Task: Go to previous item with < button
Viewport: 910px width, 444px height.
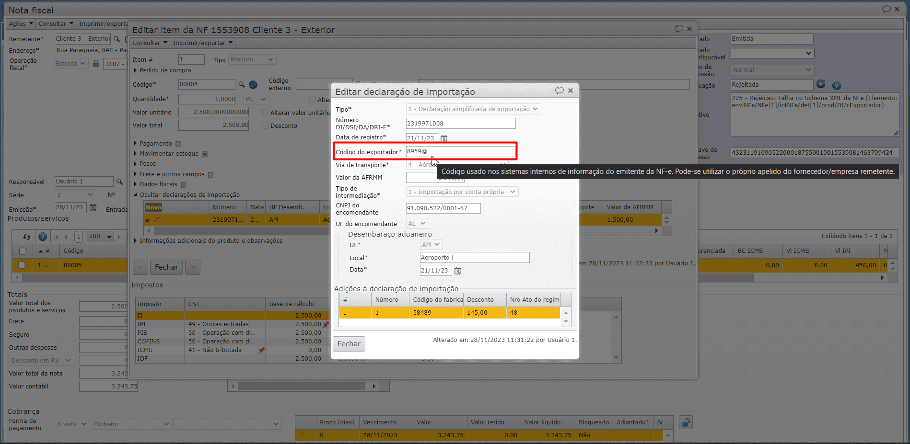Action: 140,267
